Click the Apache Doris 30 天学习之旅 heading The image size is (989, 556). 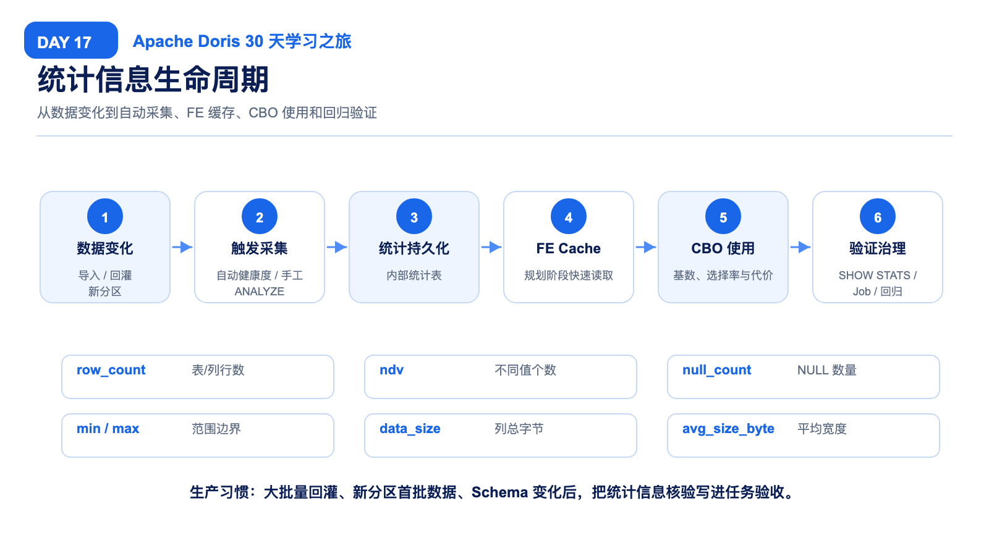coord(242,41)
